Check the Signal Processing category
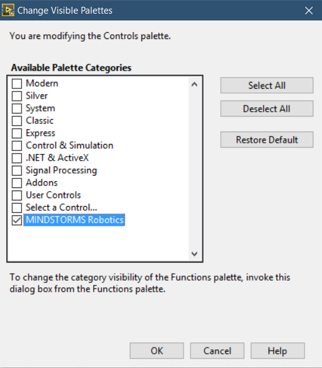322x368 pixels. [17, 171]
